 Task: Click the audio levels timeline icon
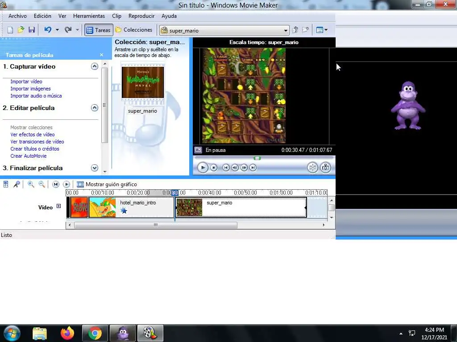(6, 184)
